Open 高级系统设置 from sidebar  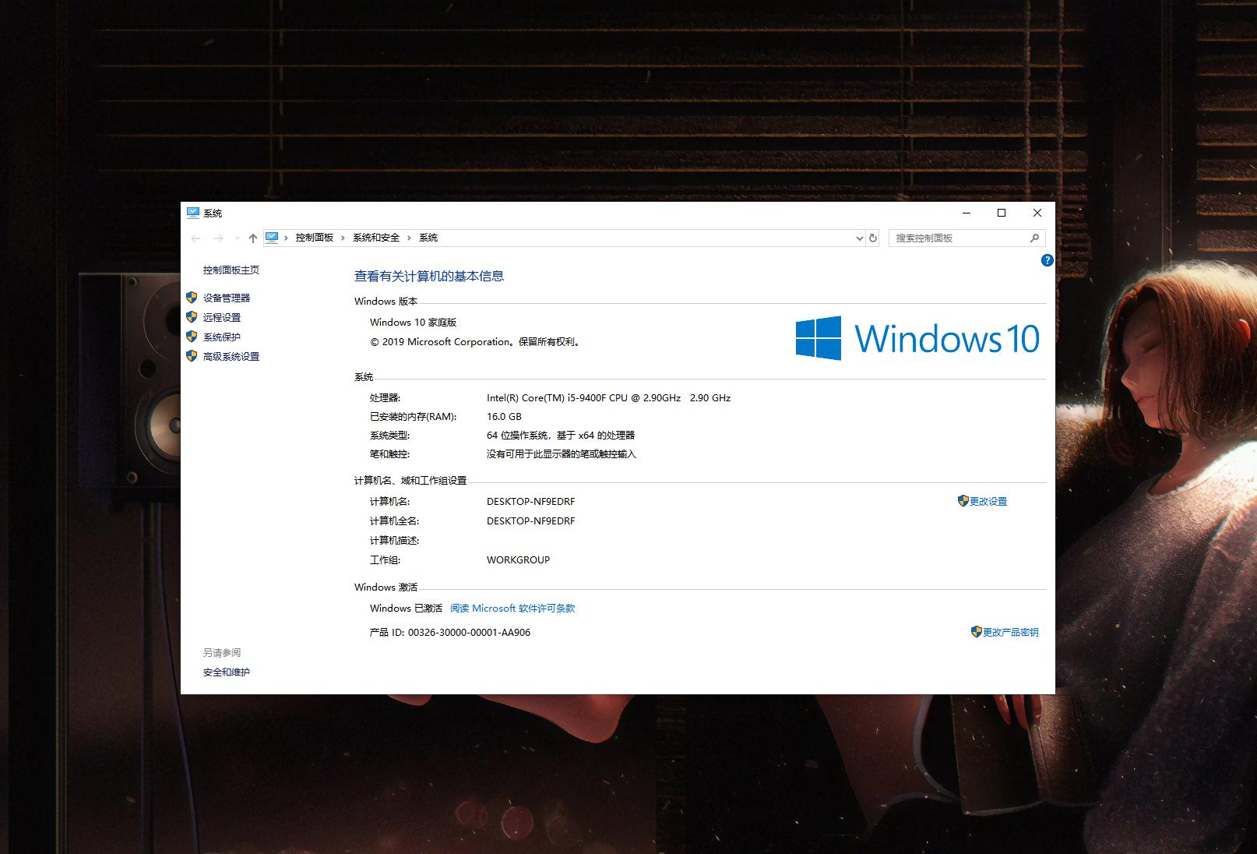231,357
